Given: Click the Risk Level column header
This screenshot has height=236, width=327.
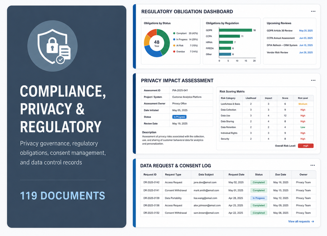Looking at the screenshot, I should [x=303, y=98].
